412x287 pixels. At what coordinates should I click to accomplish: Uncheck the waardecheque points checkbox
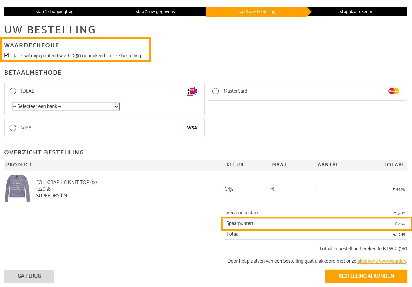(7, 55)
